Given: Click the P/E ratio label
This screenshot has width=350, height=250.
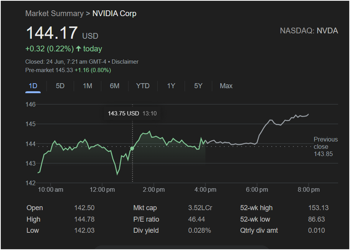Looking at the screenshot, I should pos(146,219).
